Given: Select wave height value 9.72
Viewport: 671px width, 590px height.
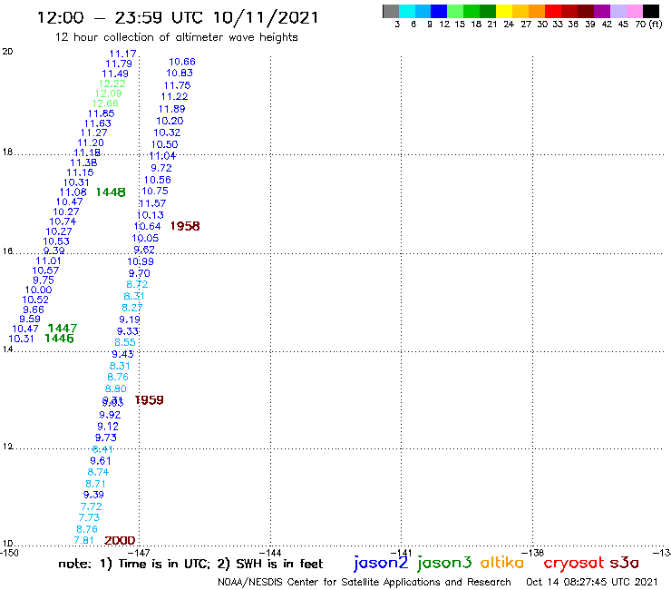Looking at the screenshot, I should (x=161, y=168).
